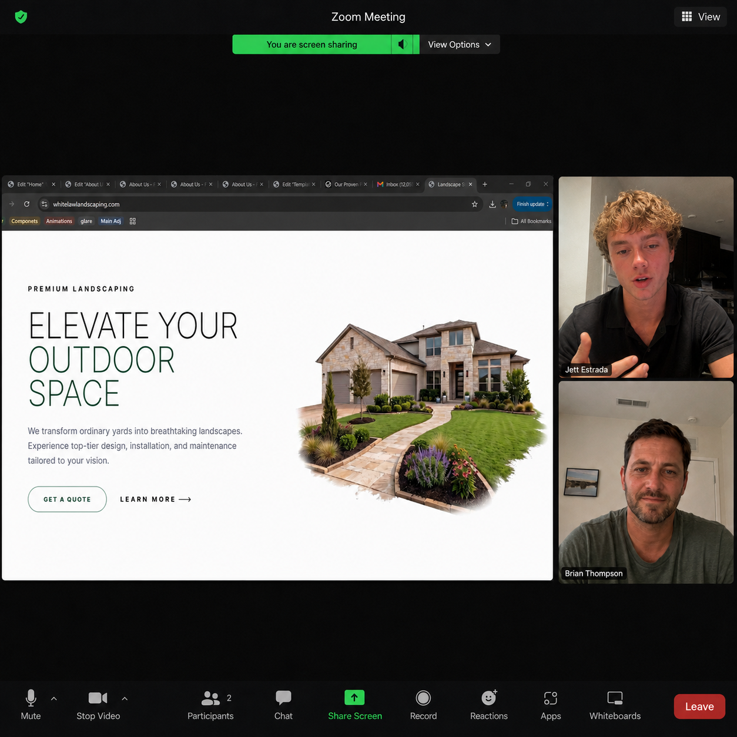Click the green encryption shield icon

click(x=21, y=17)
